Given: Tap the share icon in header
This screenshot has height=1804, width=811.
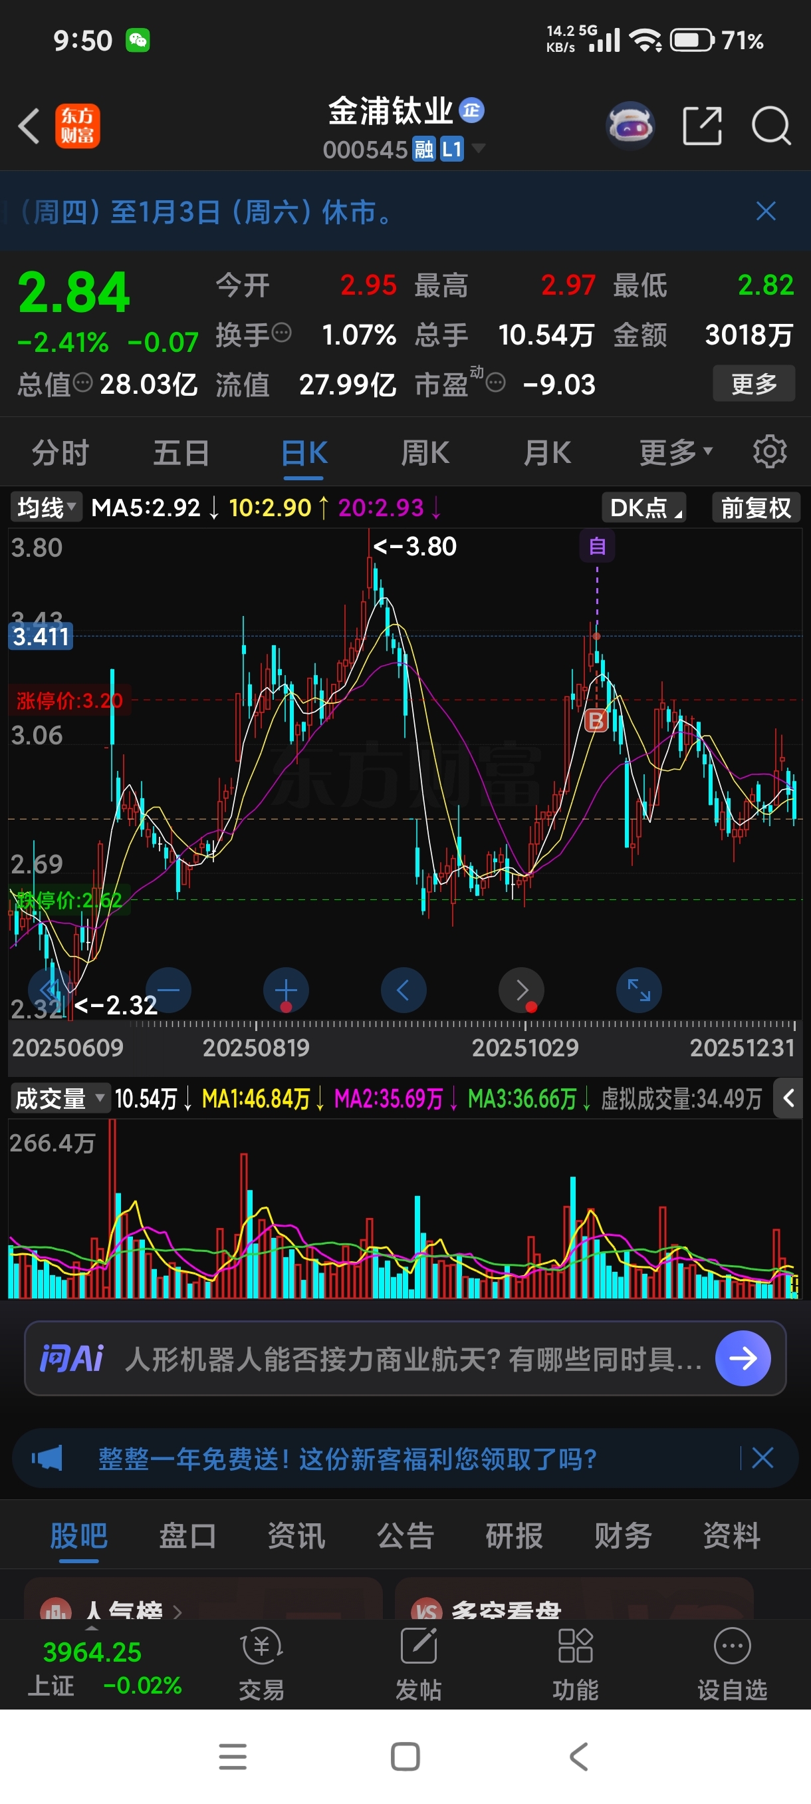Looking at the screenshot, I should (x=702, y=126).
